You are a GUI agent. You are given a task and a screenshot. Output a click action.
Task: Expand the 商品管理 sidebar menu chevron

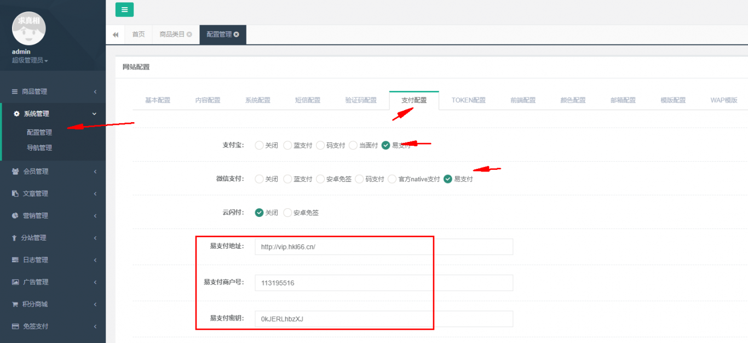(95, 92)
